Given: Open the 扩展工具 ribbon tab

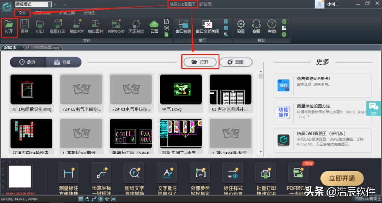Looking at the screenshot, I should 67,13.
